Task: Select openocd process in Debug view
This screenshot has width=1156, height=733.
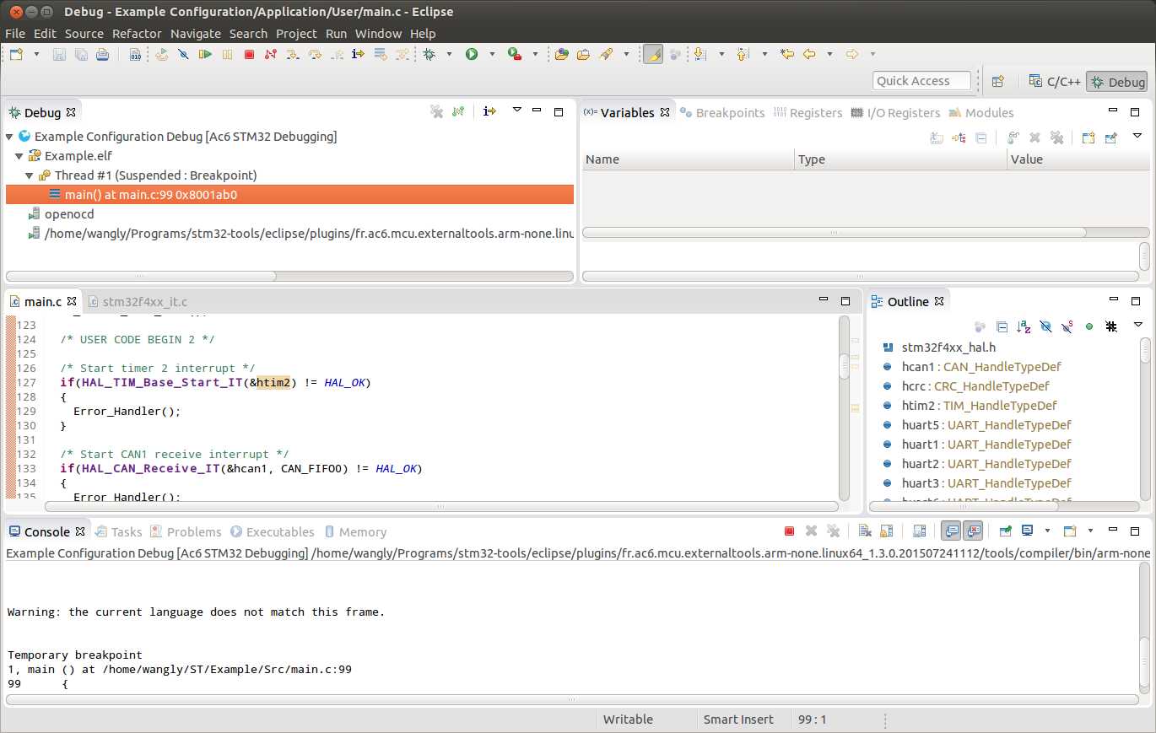Action: [x=69, y=214]
